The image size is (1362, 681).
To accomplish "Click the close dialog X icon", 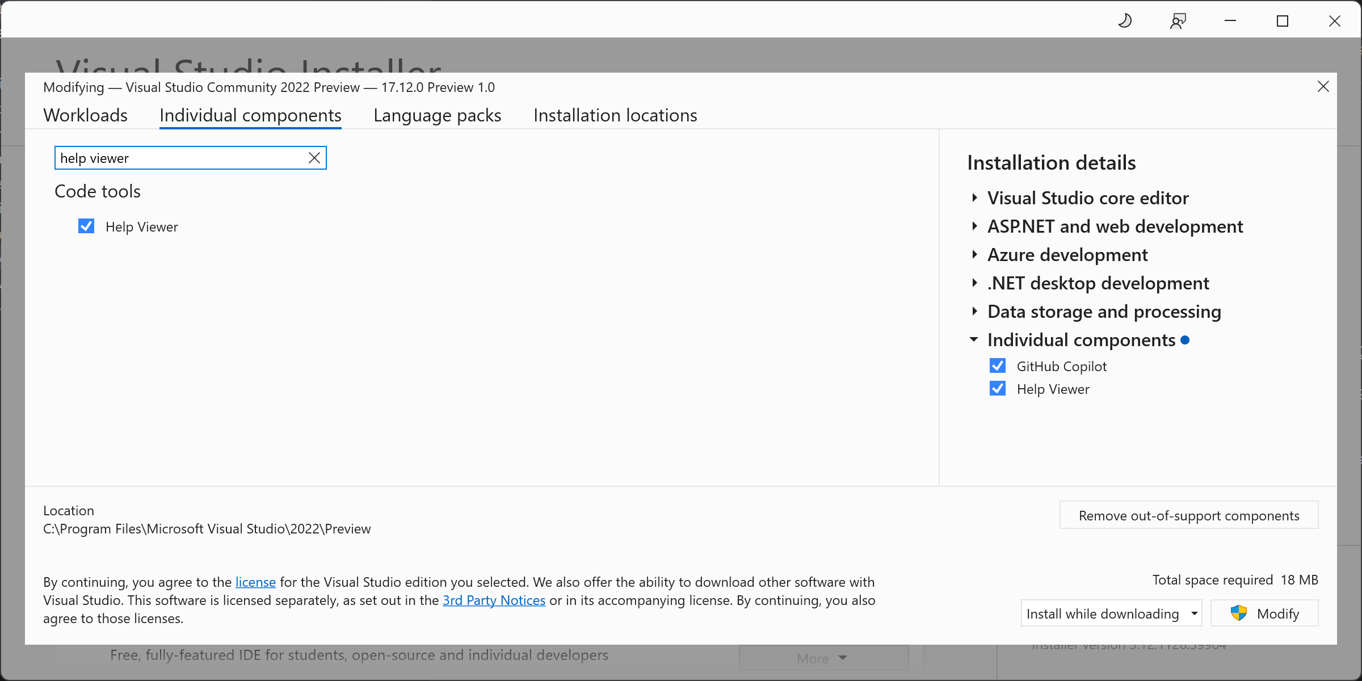I will (1324, 86).
